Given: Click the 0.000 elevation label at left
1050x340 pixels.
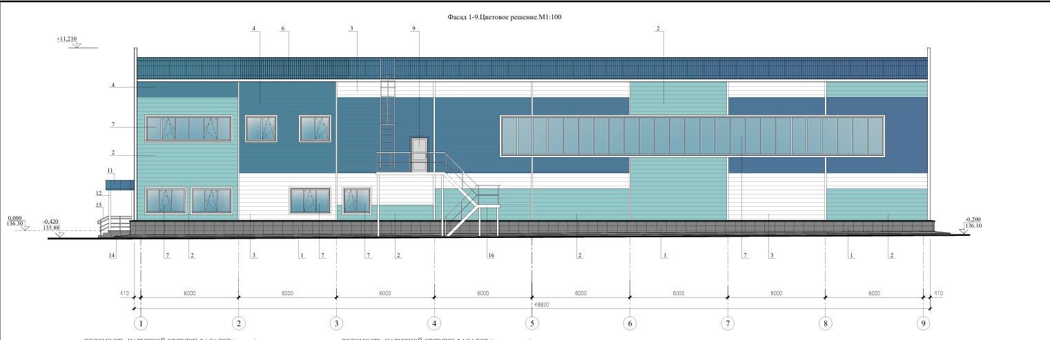Looking at the screenshot, I should (15, 217).
